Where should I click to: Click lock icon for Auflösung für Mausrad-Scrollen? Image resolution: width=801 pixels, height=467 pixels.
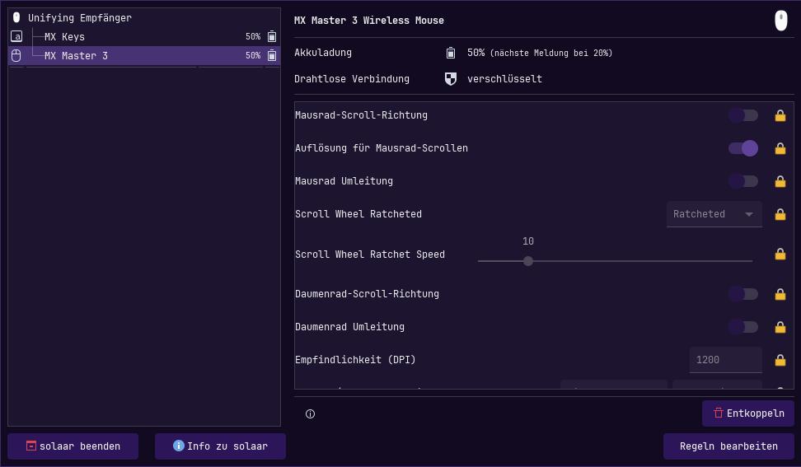click(x=780, y=148)
